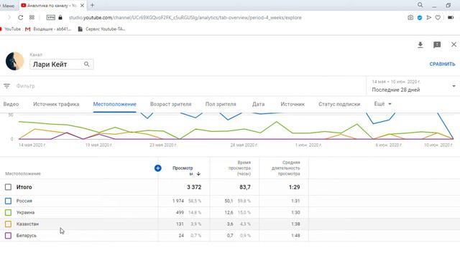Toggle the Украина row checkbox
Screen dimensions: 460x258
[8, 212]
